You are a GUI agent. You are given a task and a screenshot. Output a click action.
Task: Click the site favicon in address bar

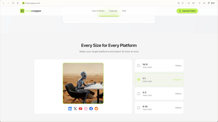(x=23, y=3)
